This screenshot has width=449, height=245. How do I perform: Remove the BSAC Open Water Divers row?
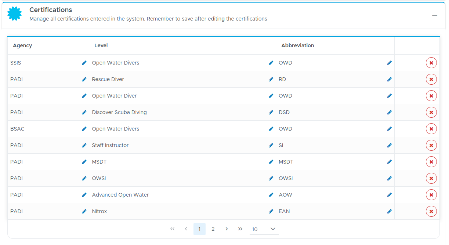(x=431, y=129)
